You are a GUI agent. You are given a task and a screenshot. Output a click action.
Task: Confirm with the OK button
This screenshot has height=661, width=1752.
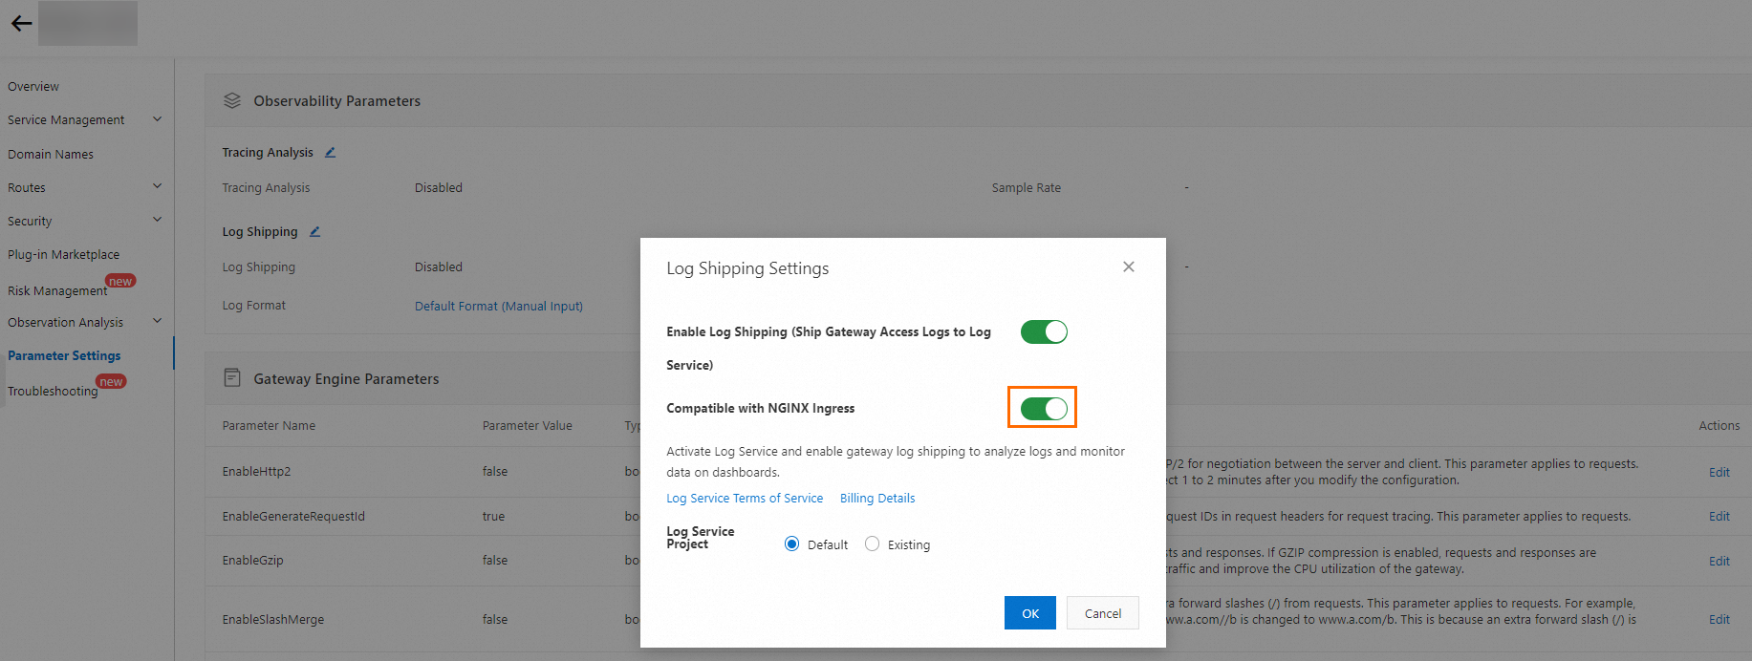coord(1030,613)
